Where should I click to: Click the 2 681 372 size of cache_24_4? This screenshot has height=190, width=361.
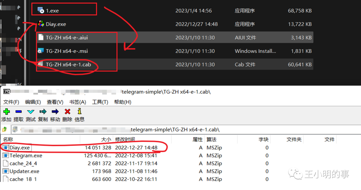click(99, 163)
